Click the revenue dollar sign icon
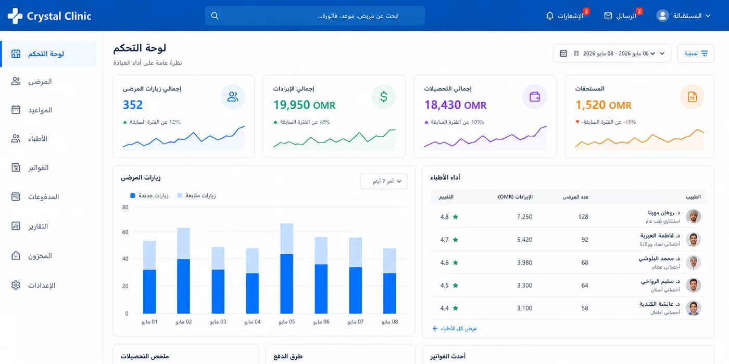Screen dimensions: 729x364 click(384, 97)
